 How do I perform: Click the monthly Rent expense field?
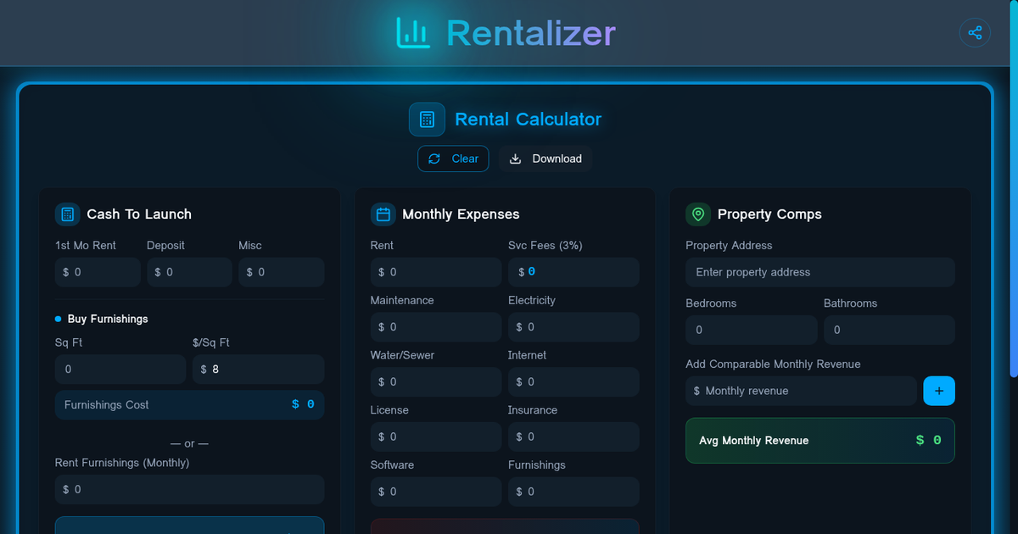(436, 272)
